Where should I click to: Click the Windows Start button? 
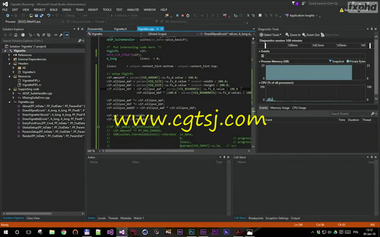pos(5,232)
